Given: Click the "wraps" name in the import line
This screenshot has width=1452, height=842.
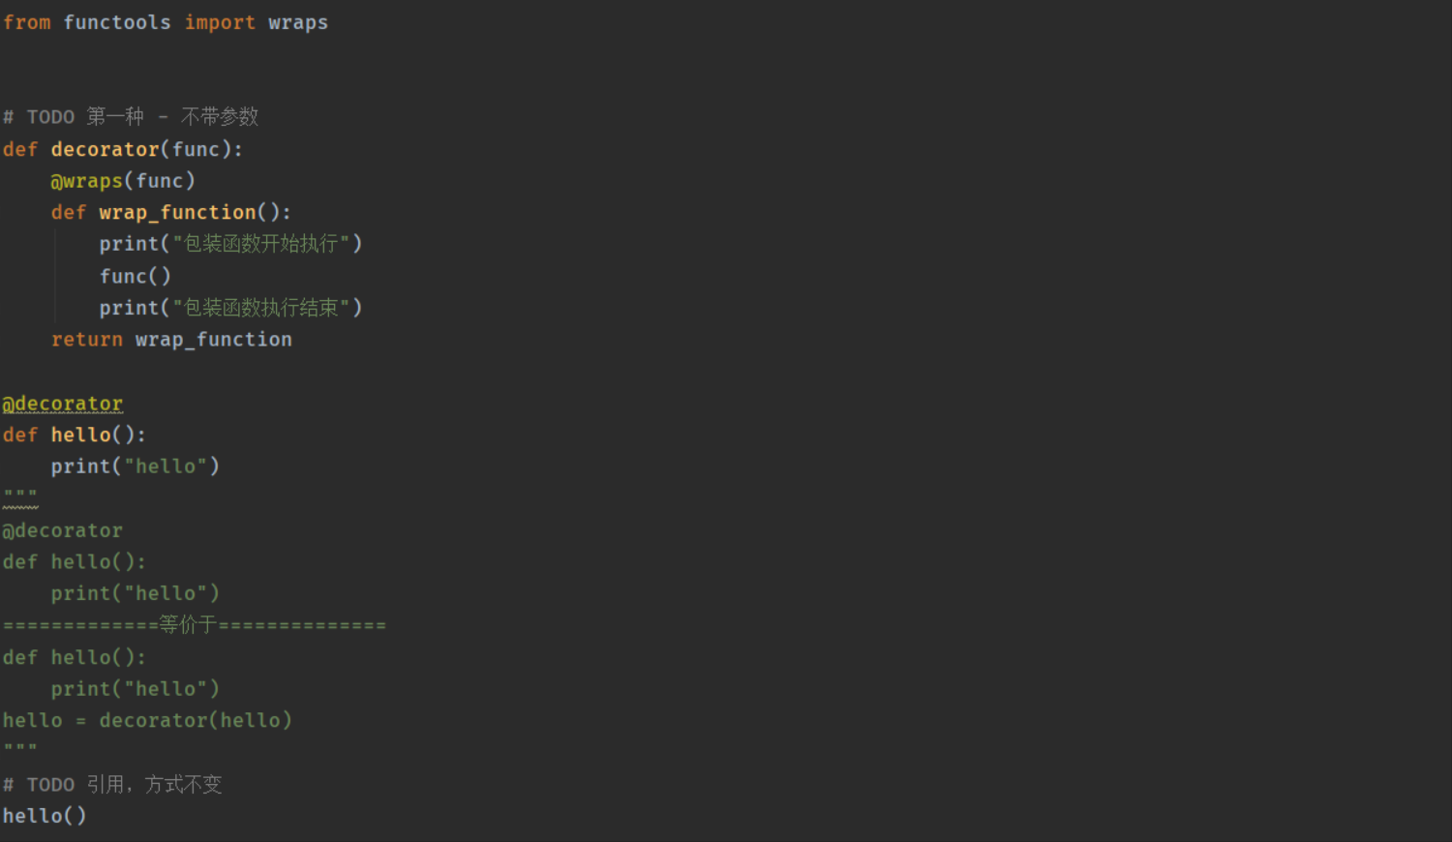Looking at the screenshot, I should click(297, 22).
